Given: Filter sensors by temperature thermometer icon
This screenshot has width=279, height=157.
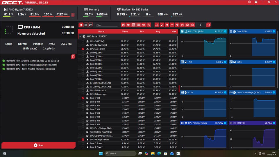Looking at the screenshot, I should (157, 25).
